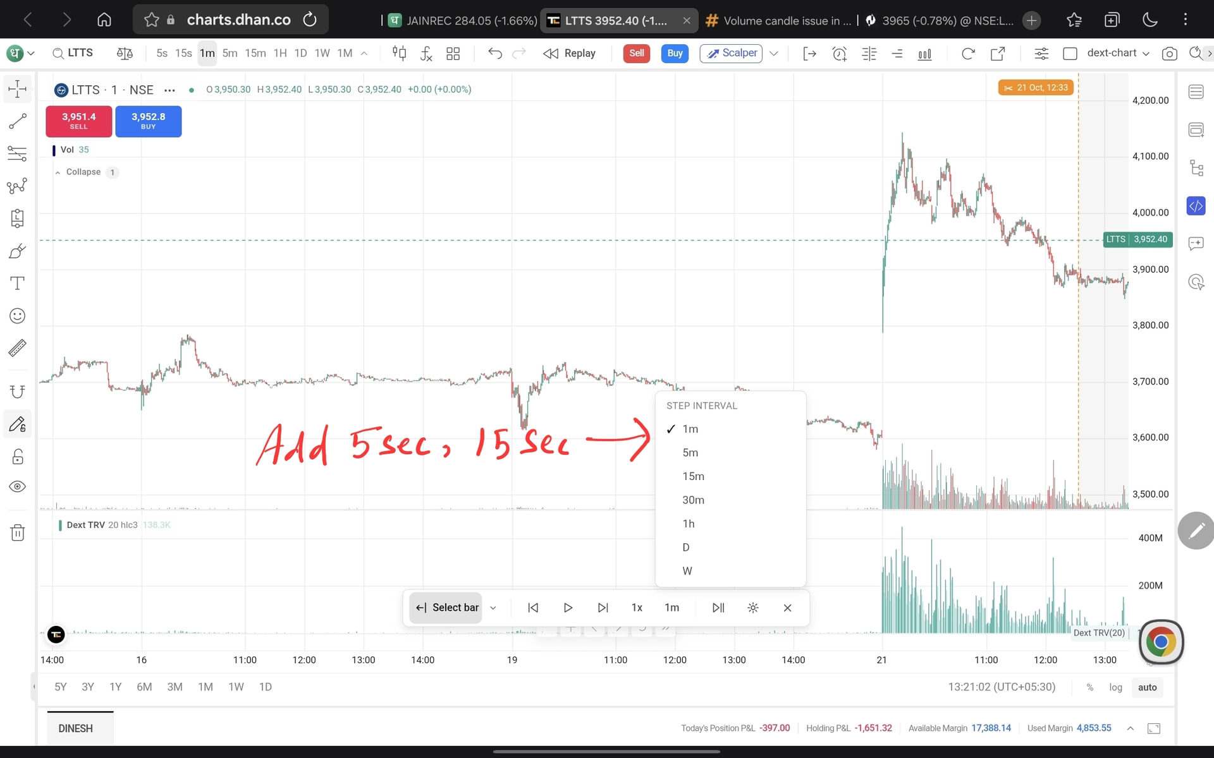
Task: Open the Scalper options dropdown arrow
Action: coord(773,54)
